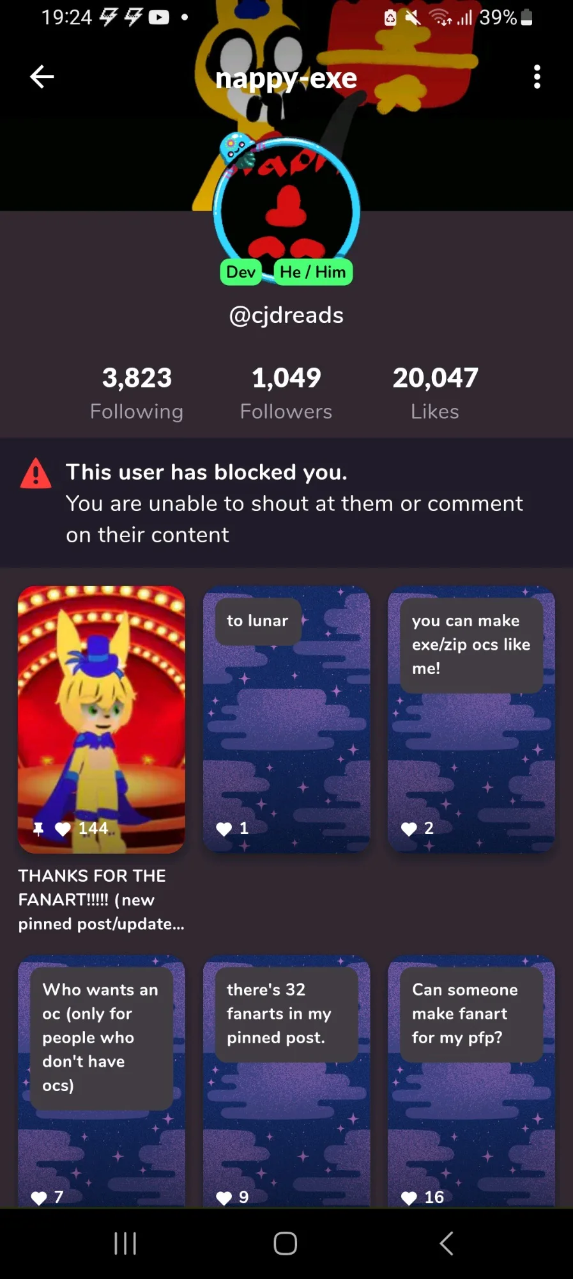Open the 1,049 Followers list
Viewport: 573px width, 1279px height.
point(286,393)
